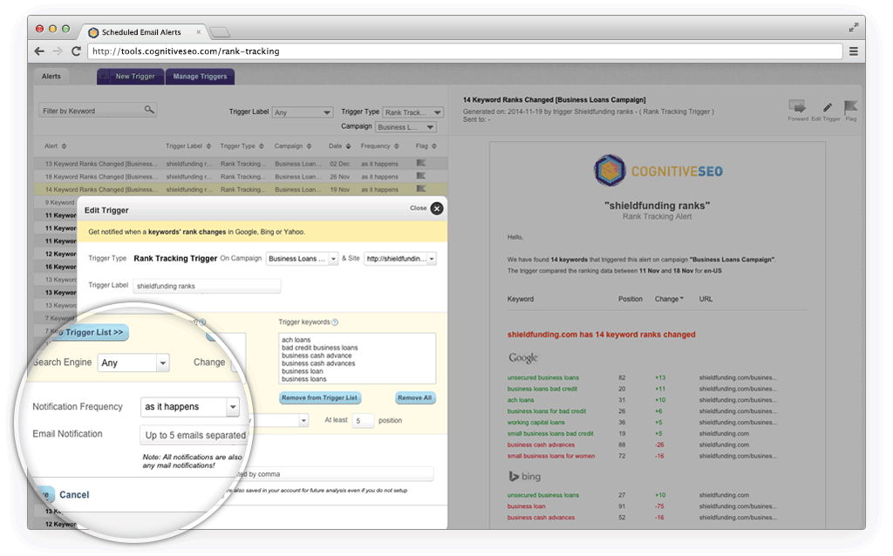Open On Campaign Business Loans dropdown

[302, 258]
